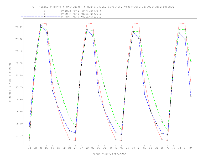Click x-axis tick label 63
208x161 pixels.
[150, 148]
